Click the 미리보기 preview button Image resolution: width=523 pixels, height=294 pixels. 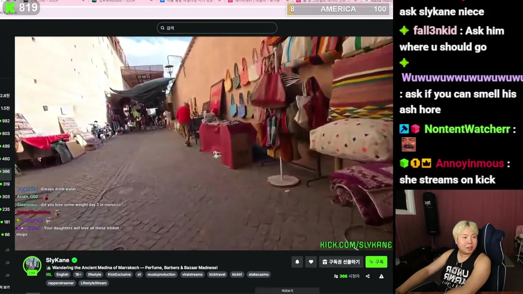[x=287, y=291]
